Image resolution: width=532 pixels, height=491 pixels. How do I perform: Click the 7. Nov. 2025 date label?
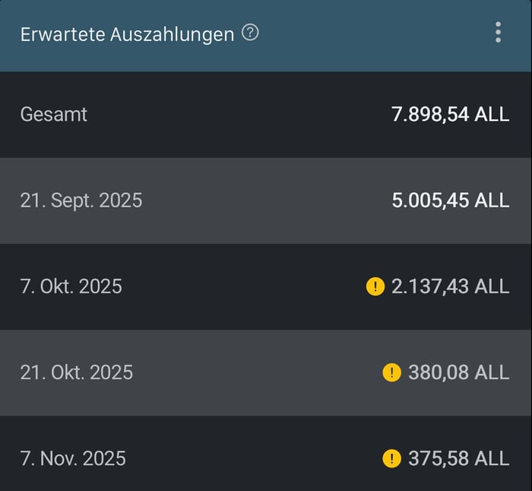[73, 458]
